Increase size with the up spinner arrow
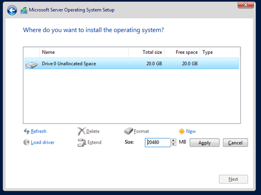 173,140
